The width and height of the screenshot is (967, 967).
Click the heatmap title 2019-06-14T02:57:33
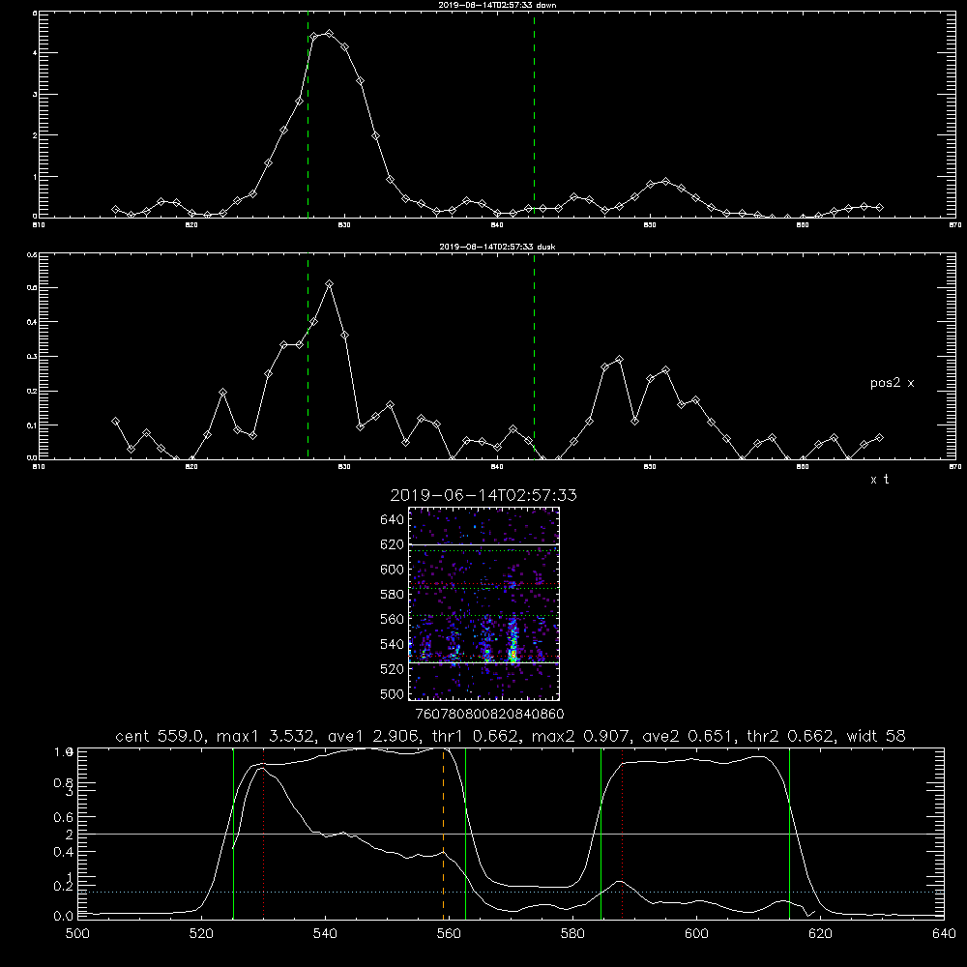(483, 495)
